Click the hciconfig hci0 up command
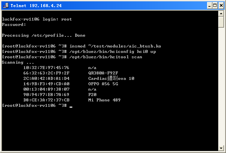The width and height of the screenshot is (226, 153). 112,52
